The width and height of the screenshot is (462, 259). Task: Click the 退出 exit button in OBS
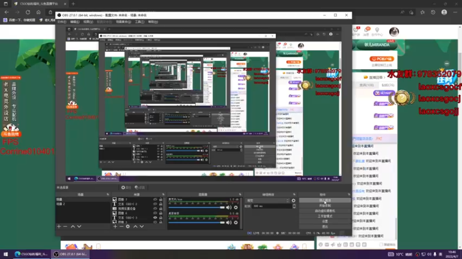pos(325,227)
